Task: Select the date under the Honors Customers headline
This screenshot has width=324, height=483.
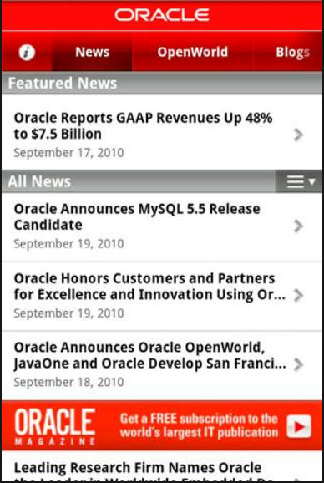Action: (69, 313)
